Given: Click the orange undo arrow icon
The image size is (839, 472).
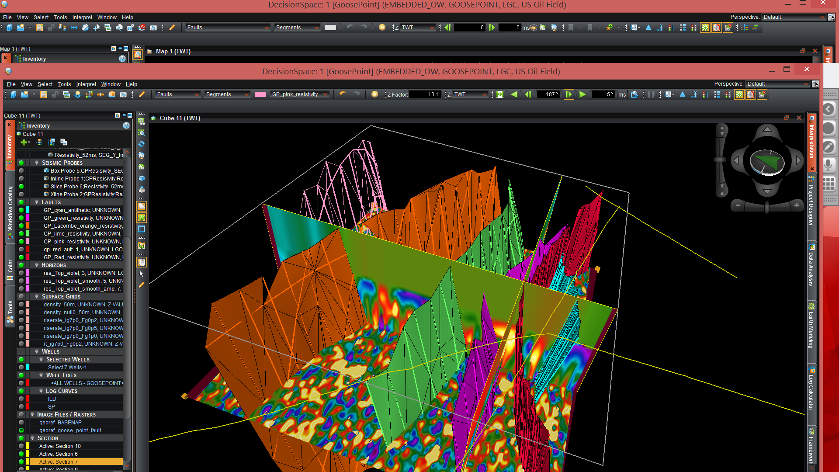Looking at the screenshot, I should coord(343,94).
